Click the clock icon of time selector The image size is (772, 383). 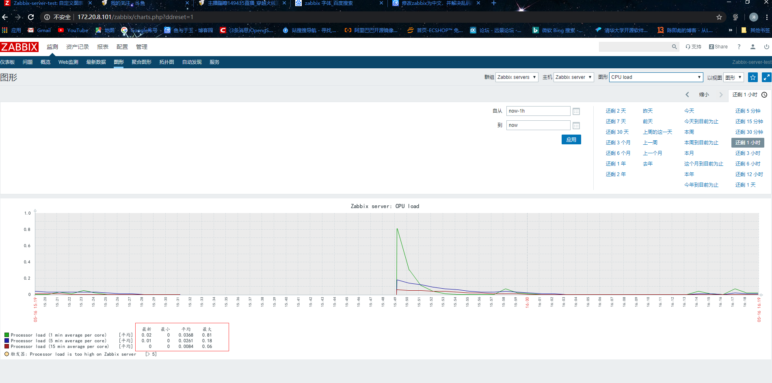point(764,95)
